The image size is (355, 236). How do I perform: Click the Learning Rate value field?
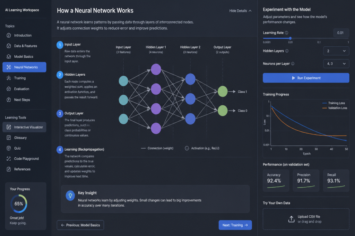pyautogui.click(x=341, y=33)
